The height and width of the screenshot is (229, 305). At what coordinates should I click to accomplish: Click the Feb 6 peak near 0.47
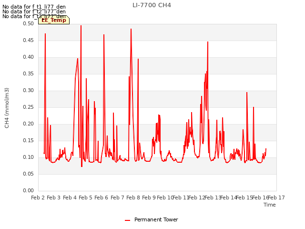104,35
